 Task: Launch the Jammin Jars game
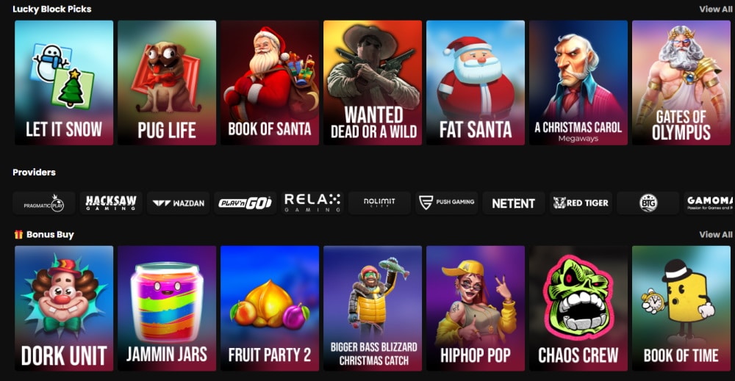167,308
